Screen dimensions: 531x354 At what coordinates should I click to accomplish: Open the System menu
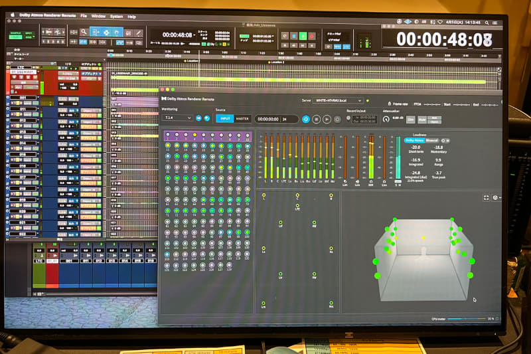coord(116,16)
